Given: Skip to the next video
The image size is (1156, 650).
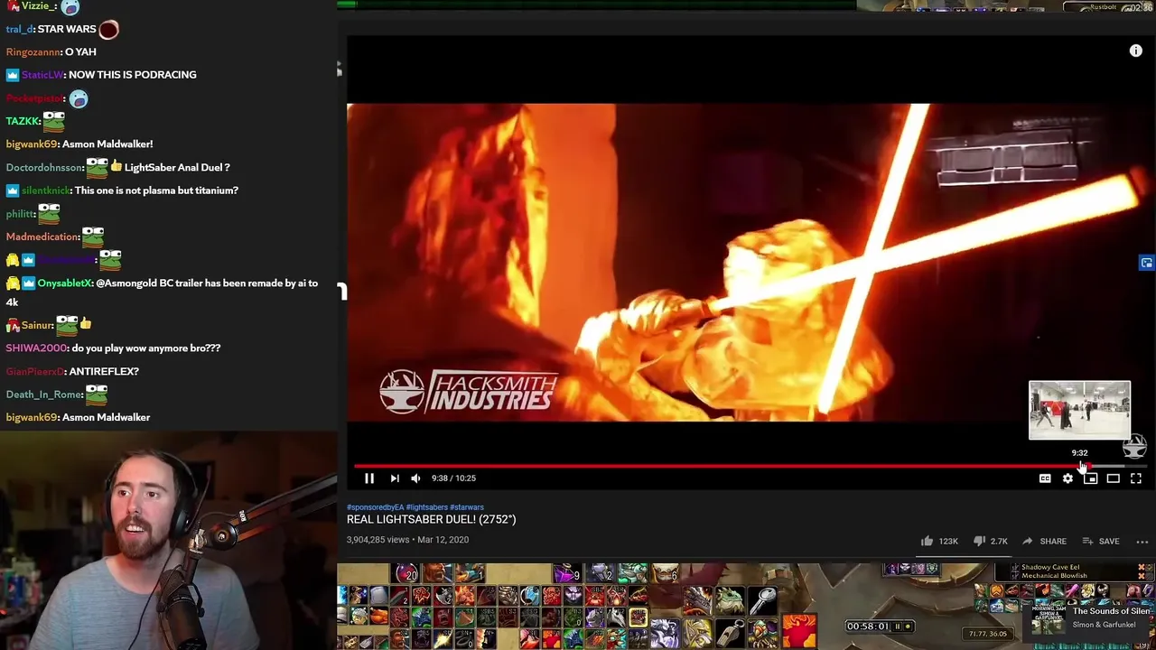Looking at the screenshot, I should pos(395,478).
